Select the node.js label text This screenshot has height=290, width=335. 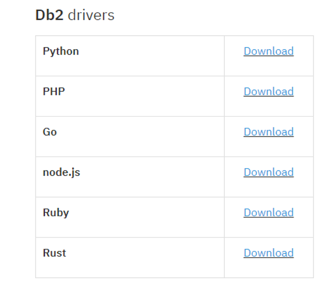(61, 172)
